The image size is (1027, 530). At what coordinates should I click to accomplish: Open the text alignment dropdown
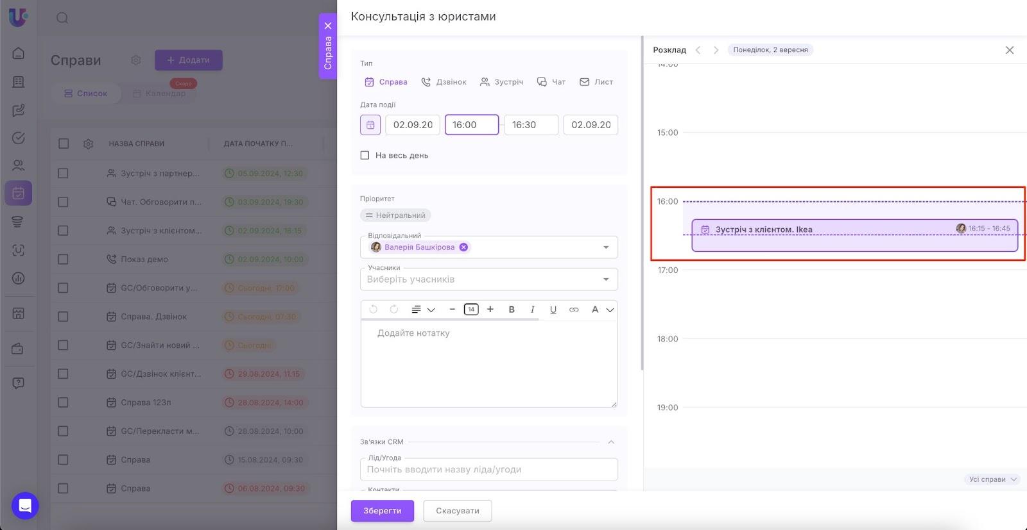[423, 310]
